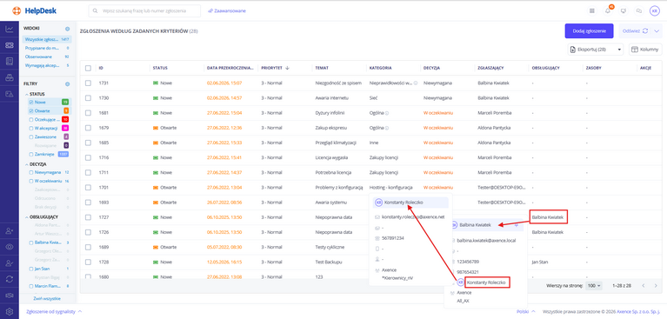Open the settings gear icon in sidebar
The image size is (667, 319).
click(x=9, y=311)
